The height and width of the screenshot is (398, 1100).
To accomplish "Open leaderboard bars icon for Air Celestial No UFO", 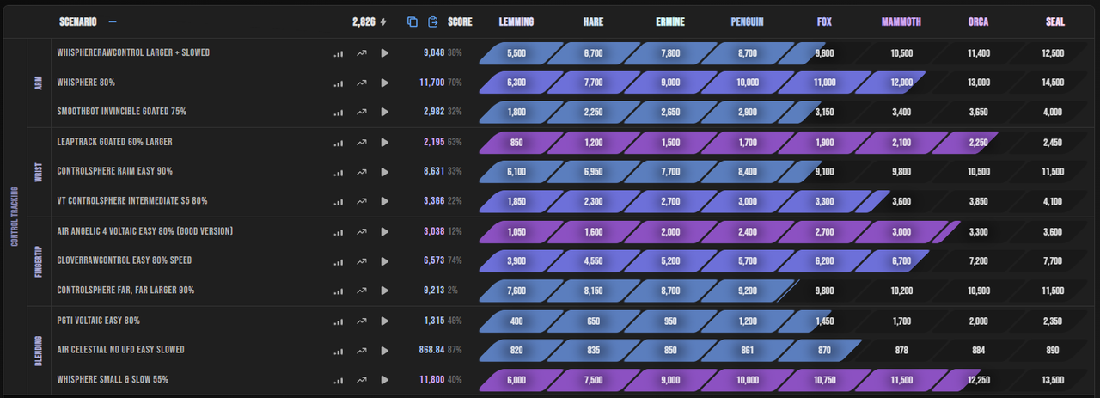I will point(339,350).
